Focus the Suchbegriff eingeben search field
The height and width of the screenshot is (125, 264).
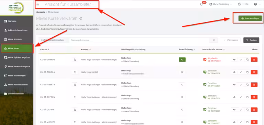point(140,40)
